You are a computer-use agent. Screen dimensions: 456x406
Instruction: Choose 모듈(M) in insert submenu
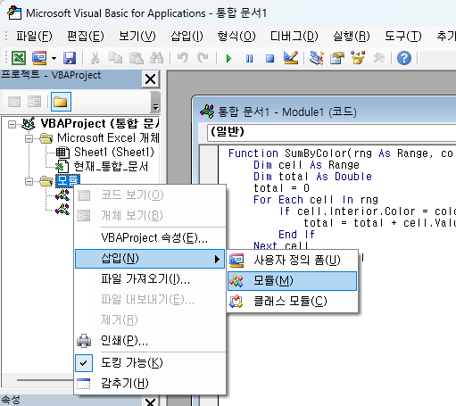293,281
